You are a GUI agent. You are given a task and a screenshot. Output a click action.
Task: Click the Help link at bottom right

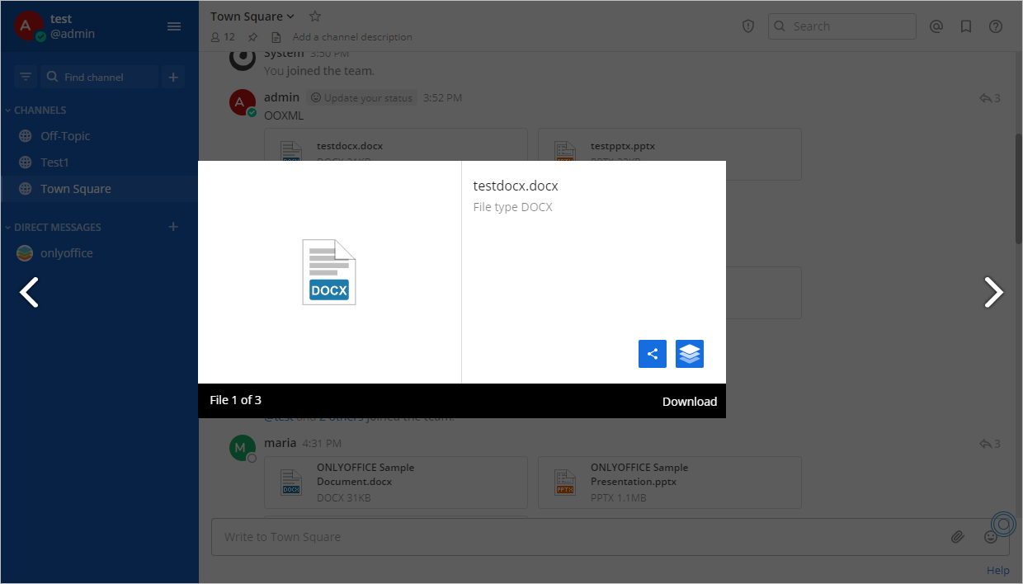(x=997, y=569)
